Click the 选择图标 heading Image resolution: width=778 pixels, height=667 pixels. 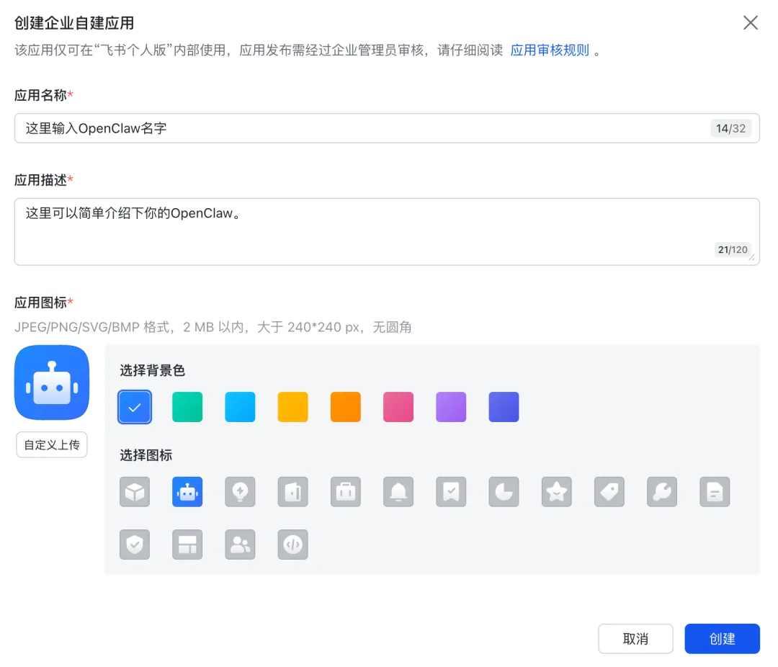pyautogui.click(x=146, y=455)
